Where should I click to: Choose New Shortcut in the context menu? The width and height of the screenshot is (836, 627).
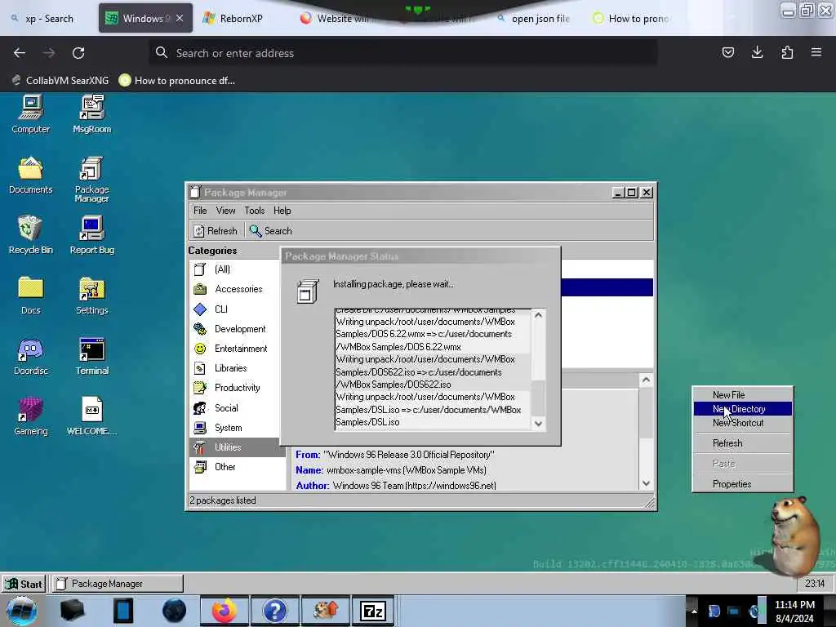click(x=743, y=423)
